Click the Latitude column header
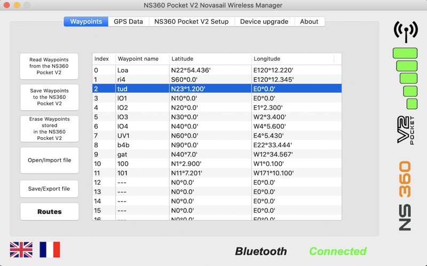The height and width of the screenshot is (266, 427). [x=210, y=59]
